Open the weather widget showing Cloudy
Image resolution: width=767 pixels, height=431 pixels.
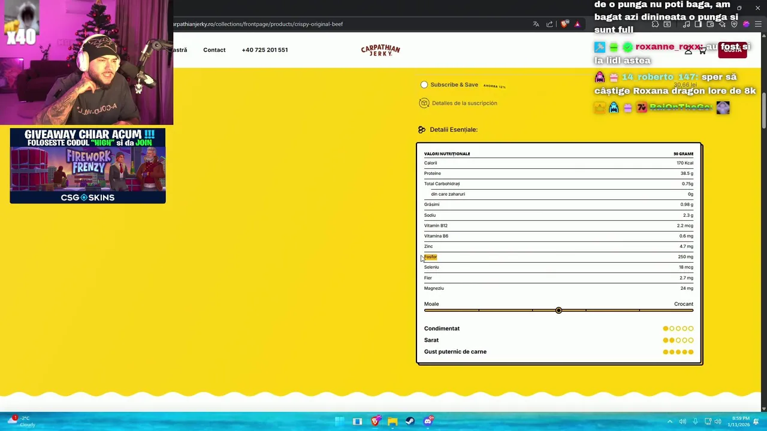click(x=21, y=421)
